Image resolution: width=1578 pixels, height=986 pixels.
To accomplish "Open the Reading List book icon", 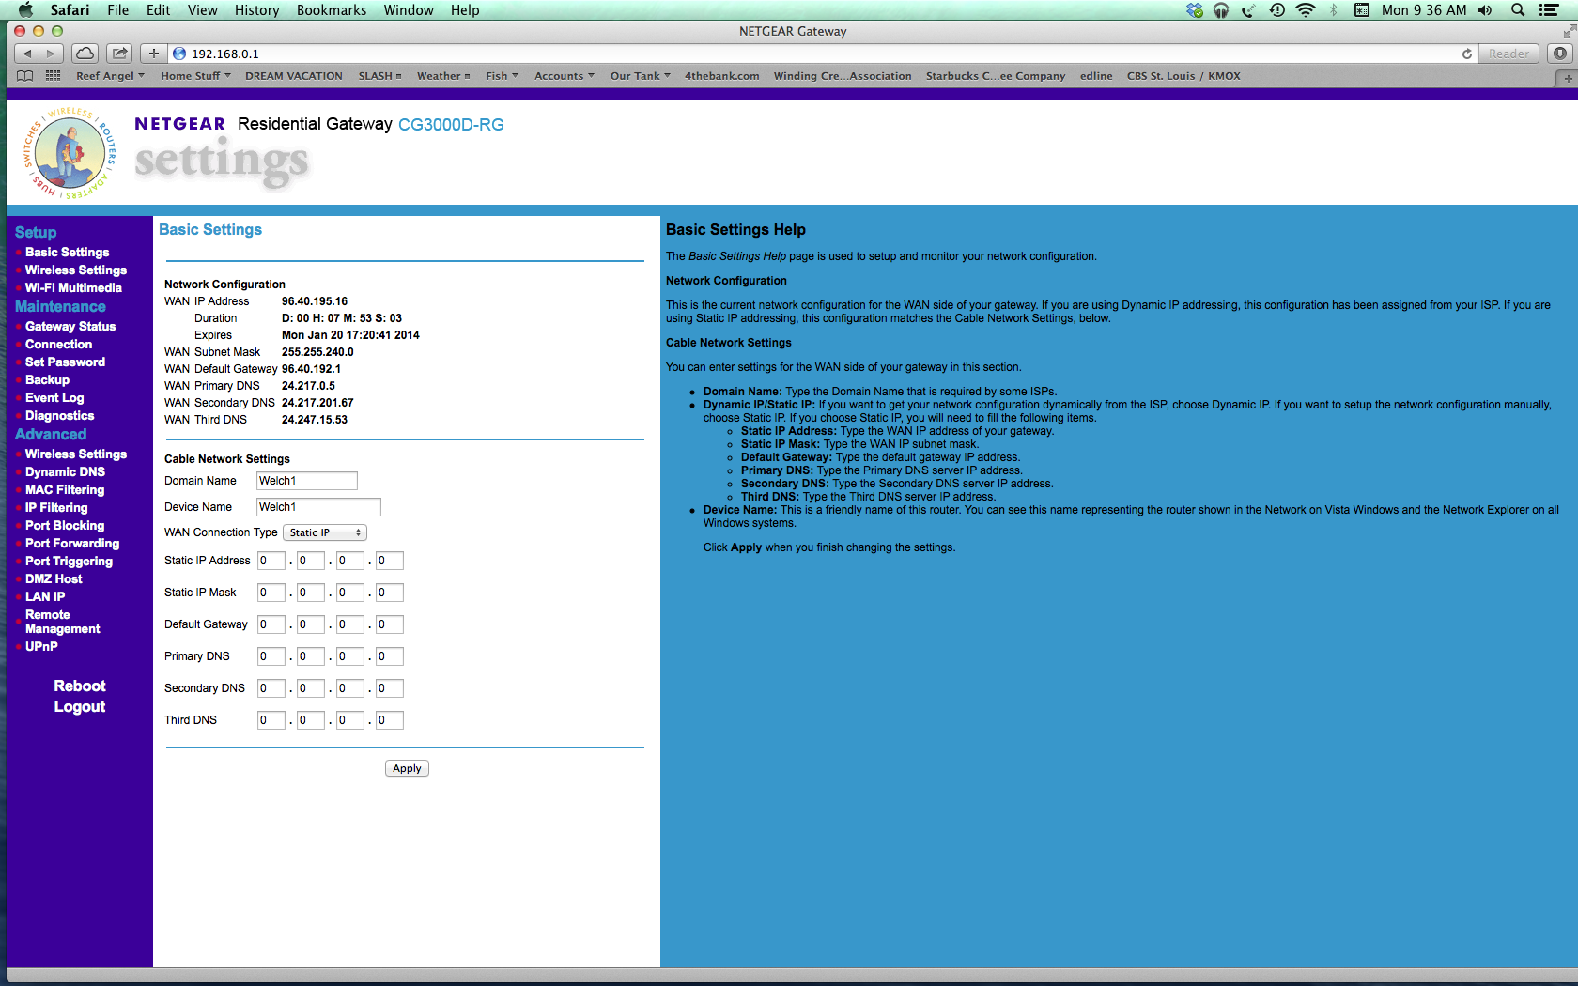I will (x=25, y=76).
